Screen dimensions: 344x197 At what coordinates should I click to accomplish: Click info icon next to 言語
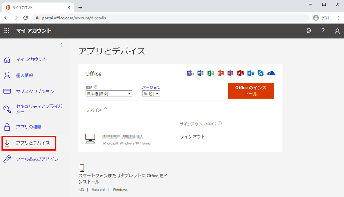[95, 87]
